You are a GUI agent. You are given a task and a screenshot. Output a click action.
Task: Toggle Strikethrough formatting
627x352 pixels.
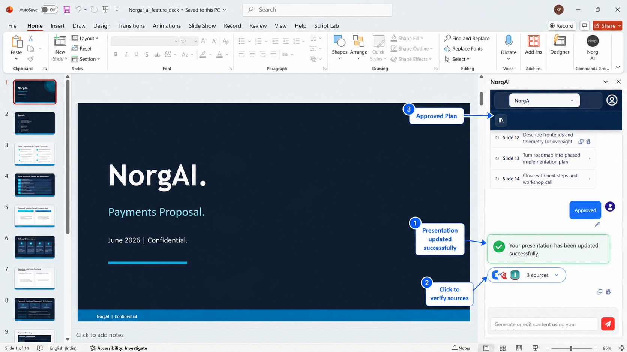coord(157,55)
